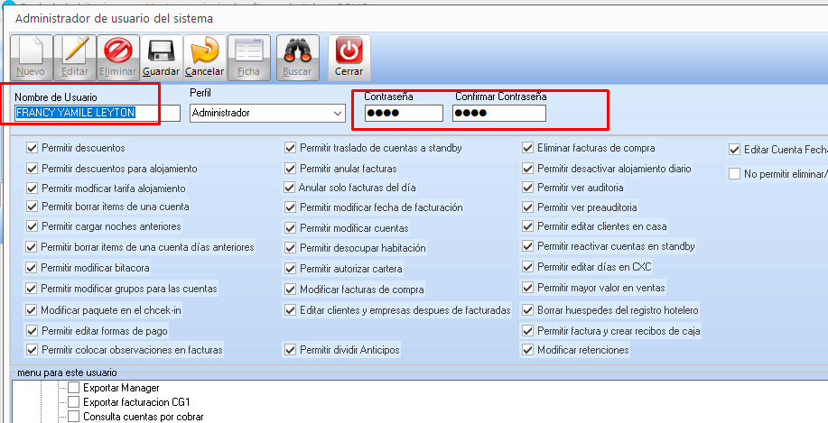Uncheck Permitir descuentos checkbox
Viewport: 828px width, 423px height.
[x=33, y=147]
